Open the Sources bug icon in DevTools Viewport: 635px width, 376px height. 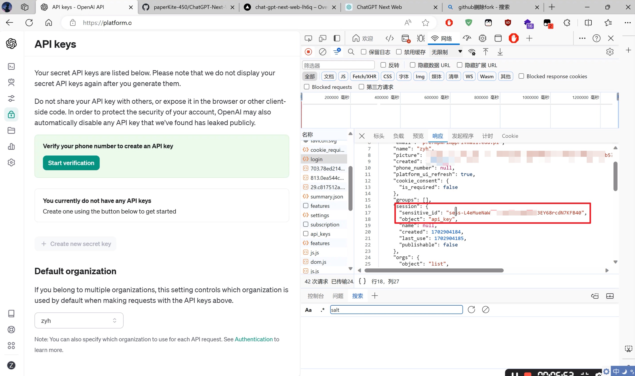pyautogui.click(x=421, y=38)
